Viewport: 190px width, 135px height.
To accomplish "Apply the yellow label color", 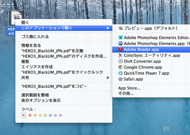I will pos(40,115).
